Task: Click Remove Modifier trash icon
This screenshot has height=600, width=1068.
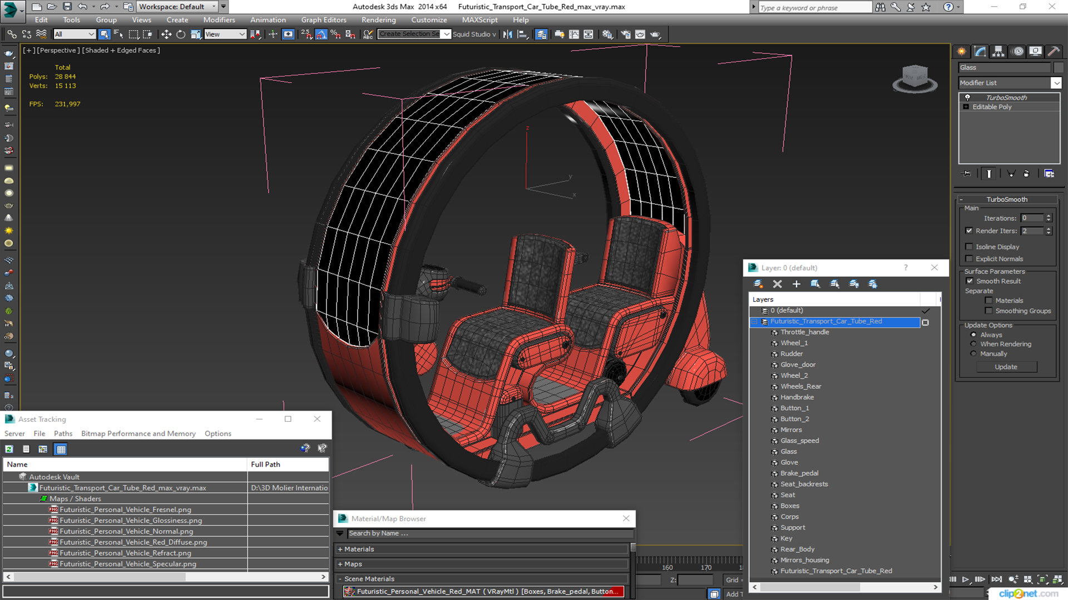Action: click(1026, 173)
